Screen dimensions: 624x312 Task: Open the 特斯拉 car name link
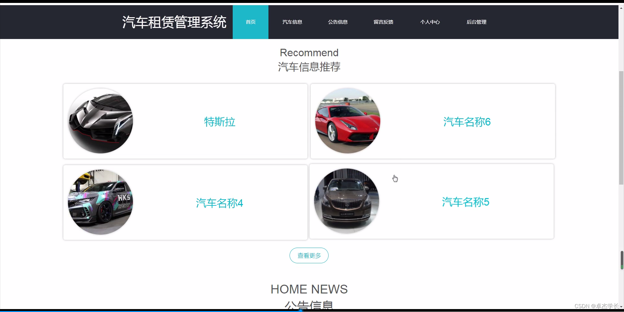[x=220, y=122]
